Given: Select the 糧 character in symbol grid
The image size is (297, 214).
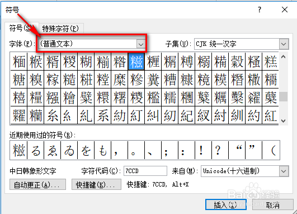Looking at the screenshot, I should point(36,97).
